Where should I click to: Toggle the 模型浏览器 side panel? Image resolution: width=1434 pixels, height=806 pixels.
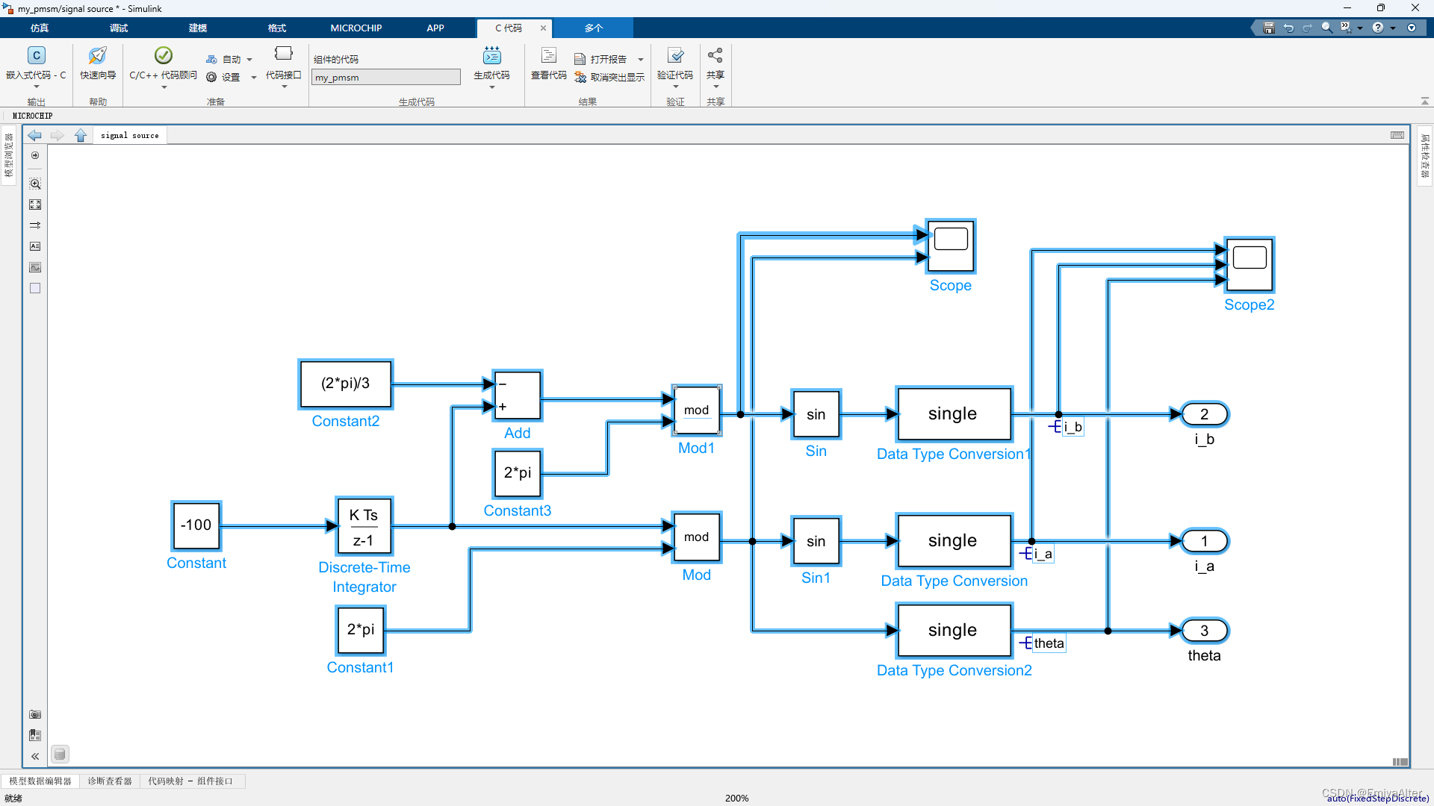(x=9, y=155)
